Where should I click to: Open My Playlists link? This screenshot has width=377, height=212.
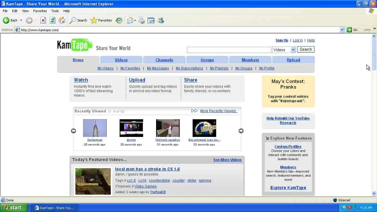tap(219, 68)
